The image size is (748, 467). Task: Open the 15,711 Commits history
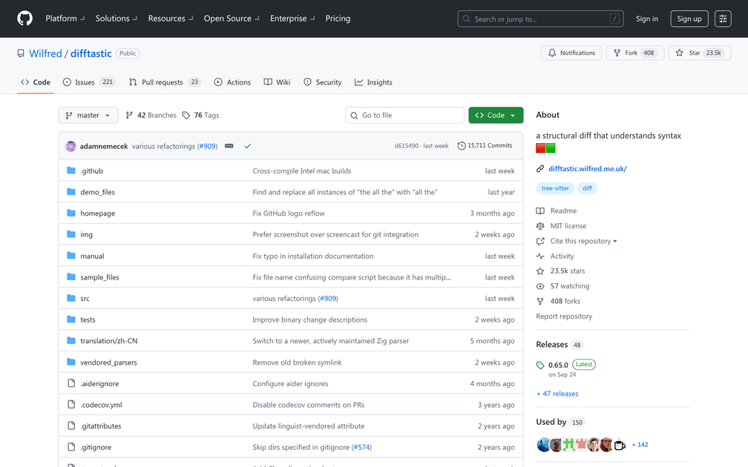[485, 146]
